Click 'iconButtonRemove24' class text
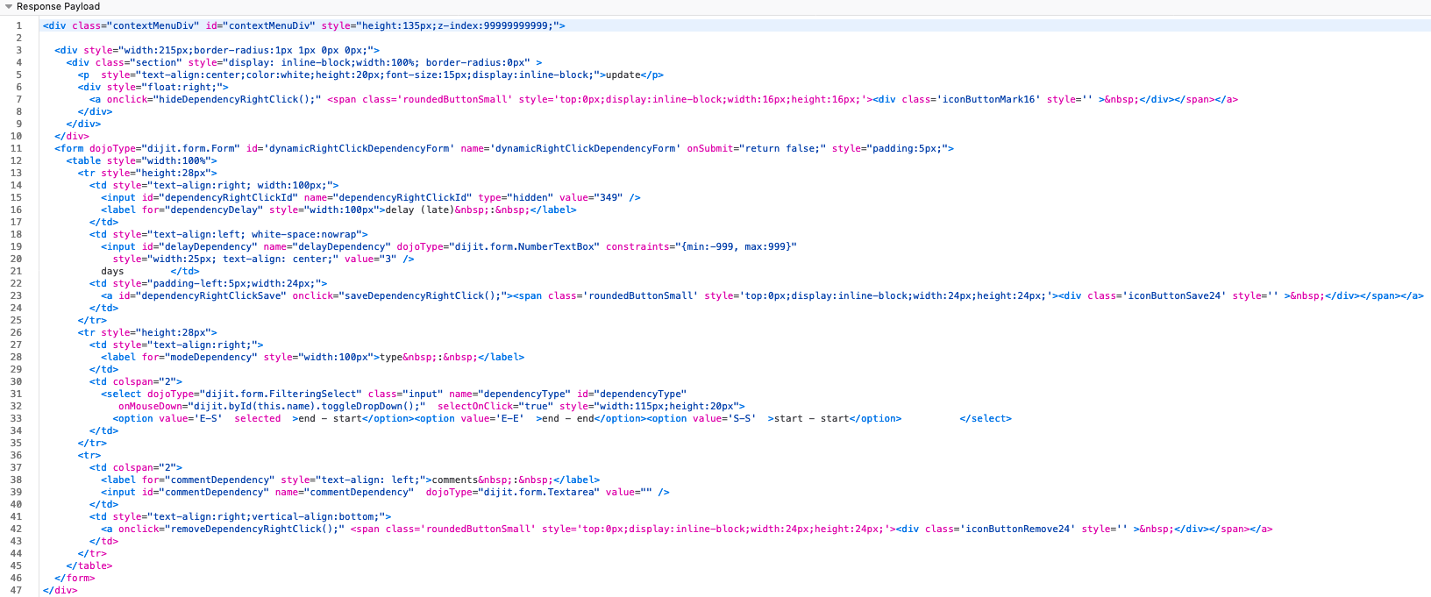The width and height of the screenshot is (1431, 597). tap(1019, 529)
